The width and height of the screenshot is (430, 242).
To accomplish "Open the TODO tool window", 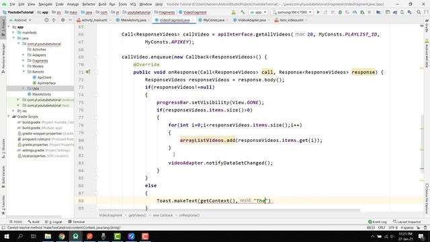I will 15,222.
